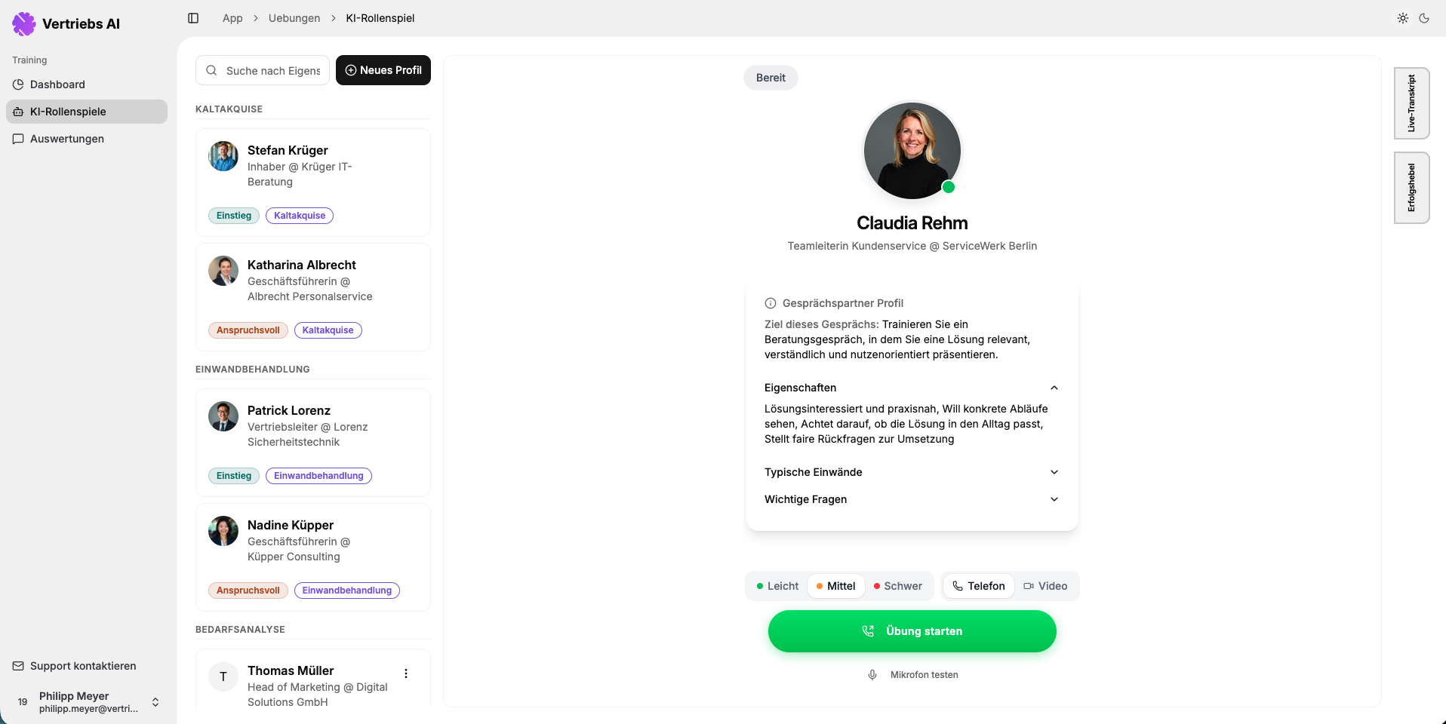The image size is (1446, 724).
Task: Select the Leicht difficulty level
Action: pyautogui.click(x=777, y=586)
